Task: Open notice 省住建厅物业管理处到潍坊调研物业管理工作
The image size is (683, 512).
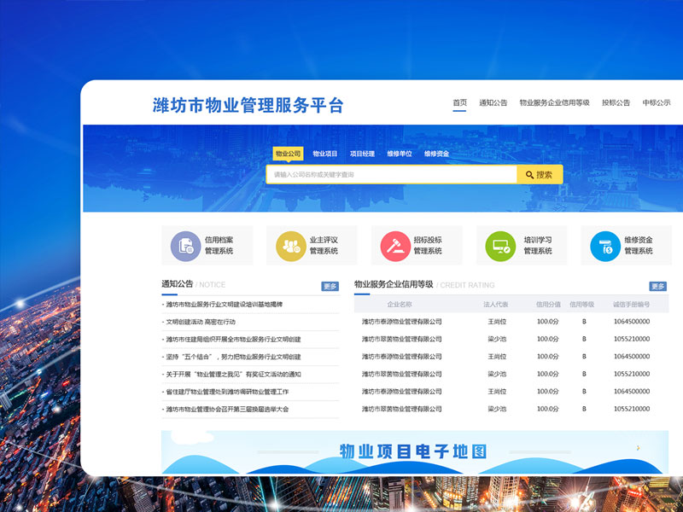Action: coord(227,392)
